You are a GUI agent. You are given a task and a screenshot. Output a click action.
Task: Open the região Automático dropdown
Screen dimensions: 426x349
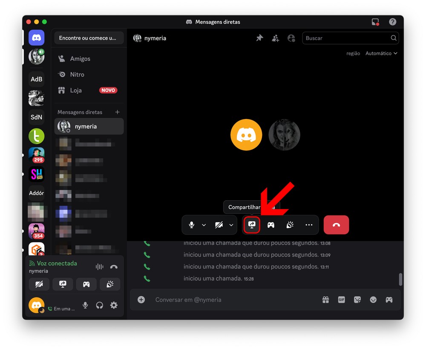pyautogui.click(x=381, y=54)
